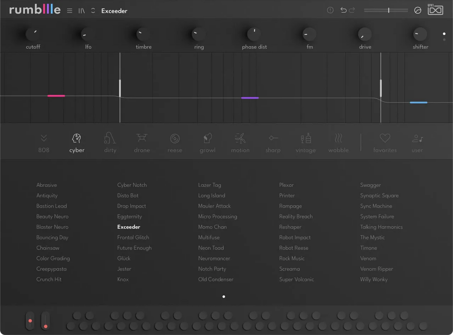The width and height of the screenshot is (453, 335).
Task: Load the Bastion Lead preset
Action: point(52,206)
